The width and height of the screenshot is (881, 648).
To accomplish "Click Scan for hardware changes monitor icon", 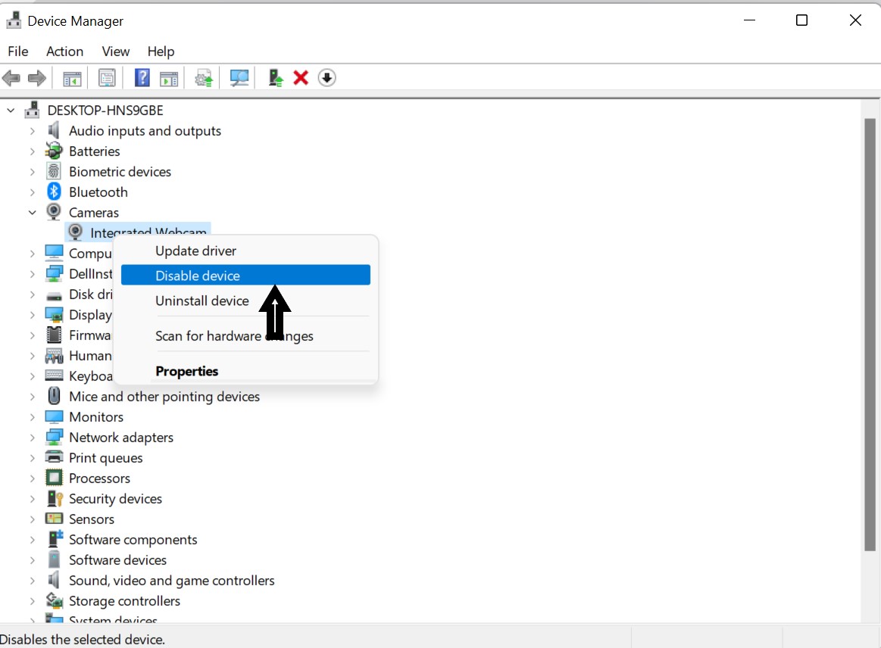I will (x=239, y=78).
